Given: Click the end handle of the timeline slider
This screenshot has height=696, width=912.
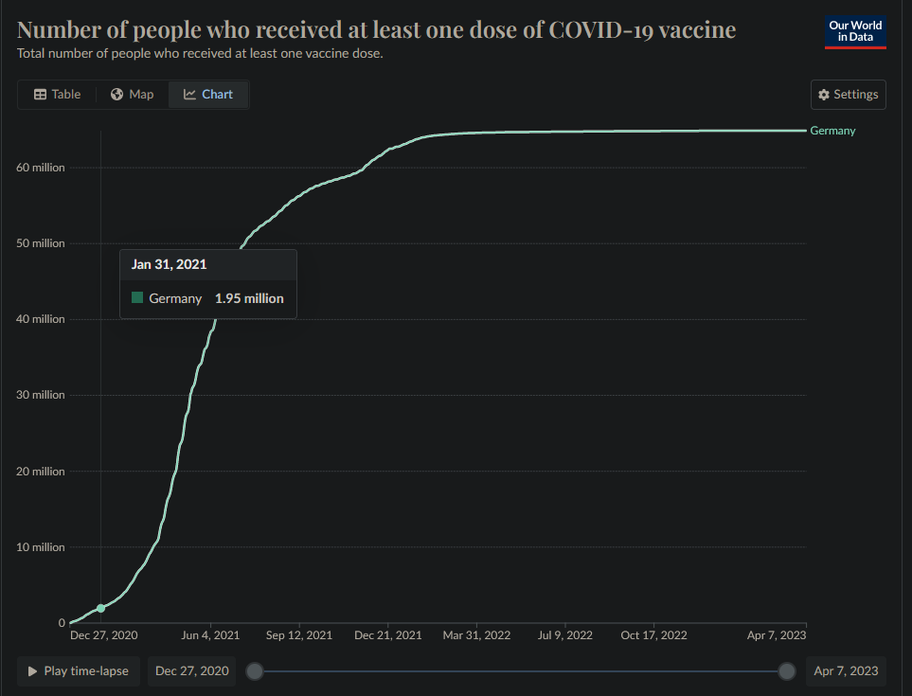Looking at the screenshot, I should point(787,671).
